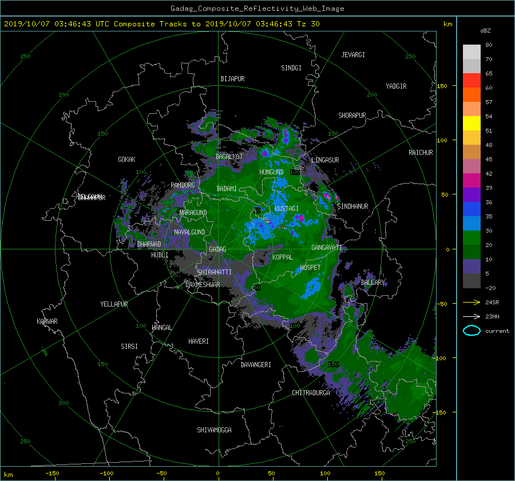The height and width of the screenshot is (481, 515).
Task: Click the HANGAL city label
Action: tap(161, 328)
